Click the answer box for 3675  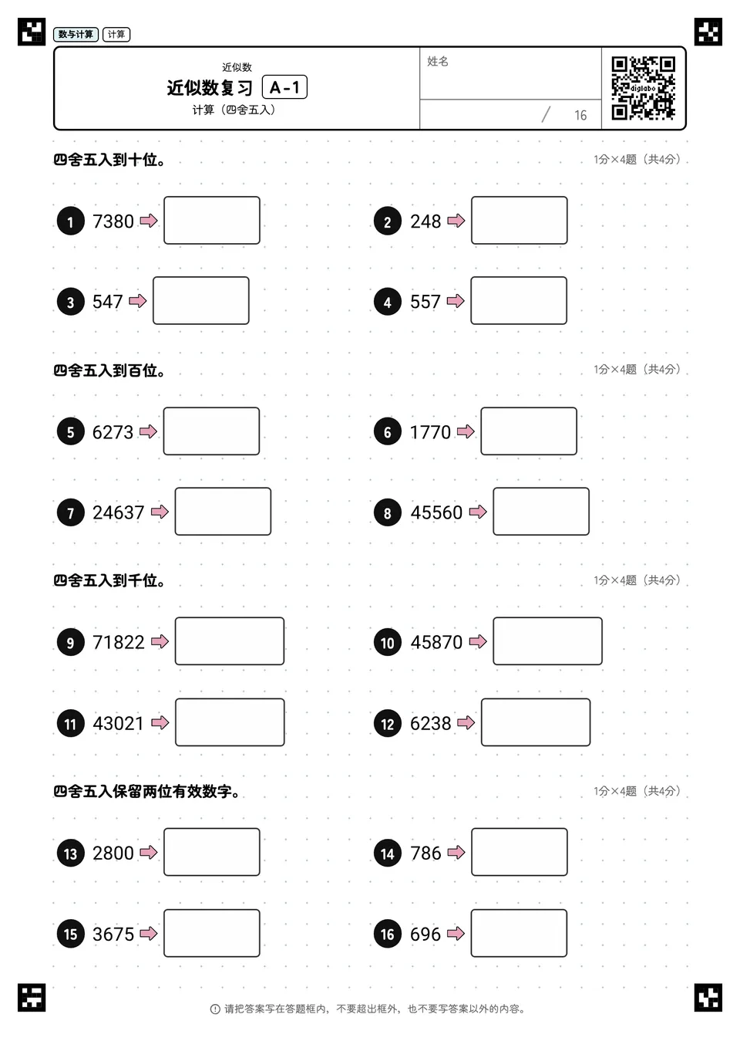pos(211,933)
